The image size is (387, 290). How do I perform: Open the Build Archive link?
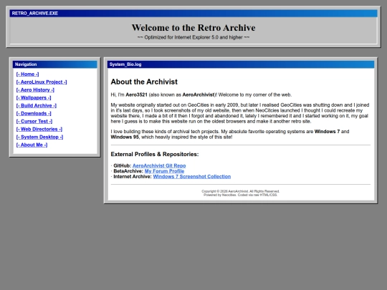(x=37, y=106)
